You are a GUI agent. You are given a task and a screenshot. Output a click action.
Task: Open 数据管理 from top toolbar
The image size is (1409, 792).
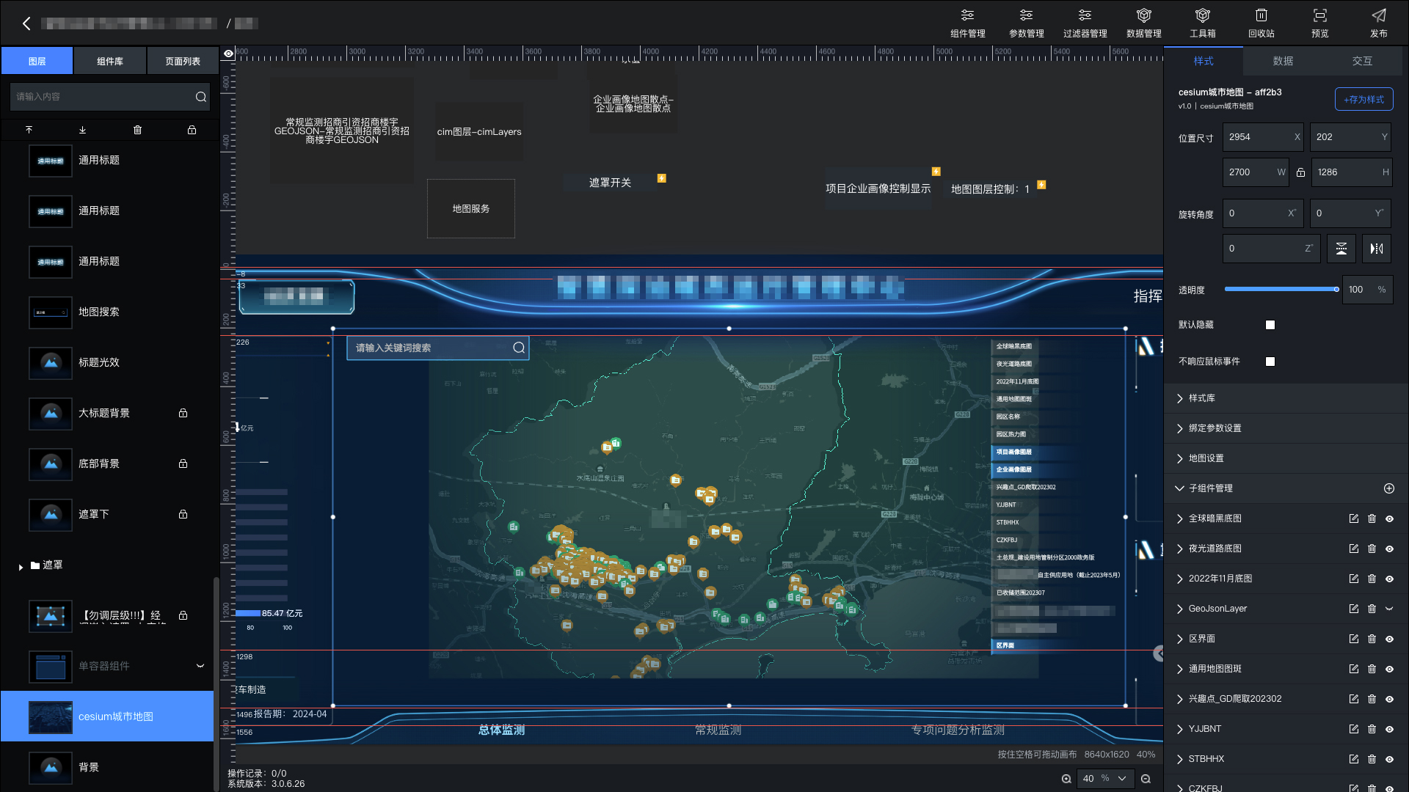(x=1143, y=23)
